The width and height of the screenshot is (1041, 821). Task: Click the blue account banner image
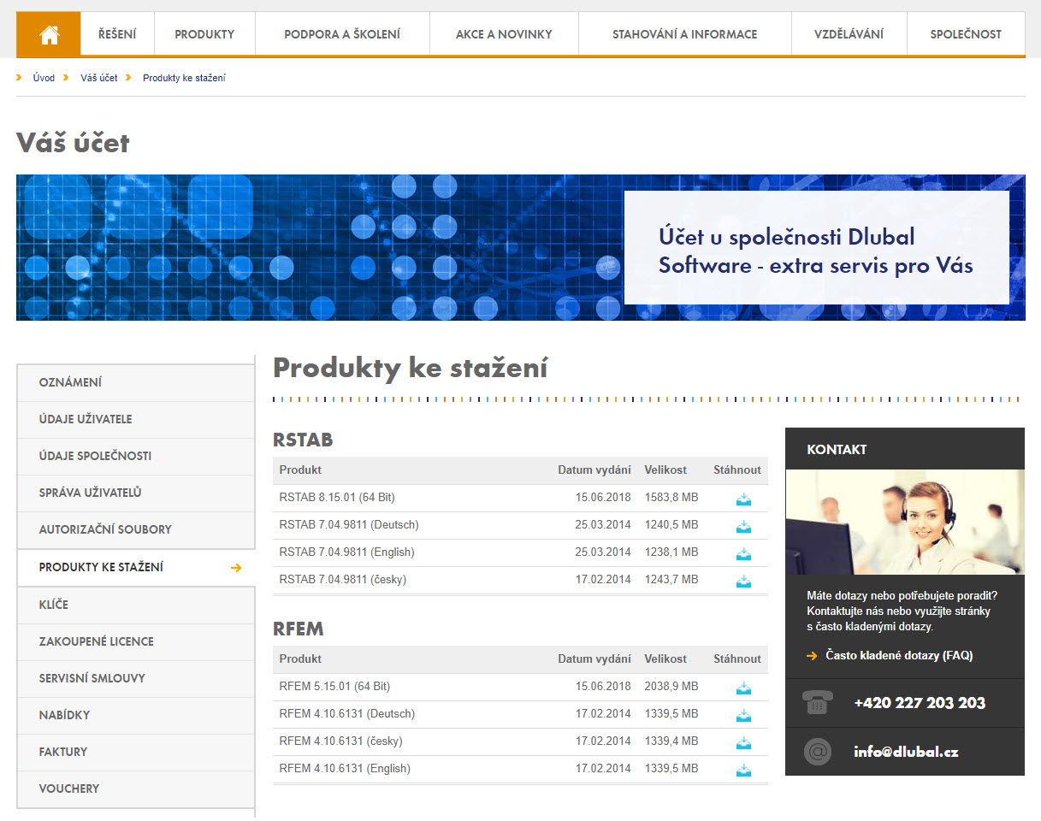point(520,248)
